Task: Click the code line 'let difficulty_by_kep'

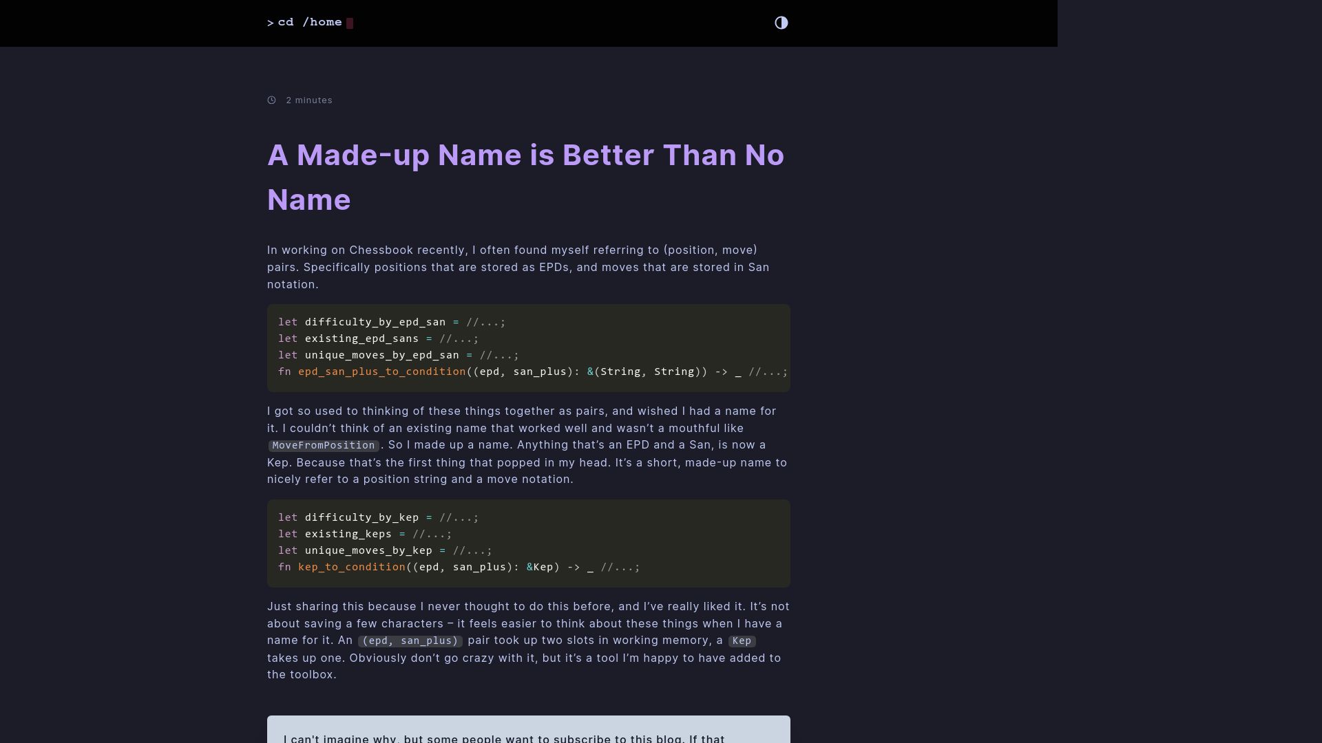Action: pyautogui.click(x=378, y=517)
